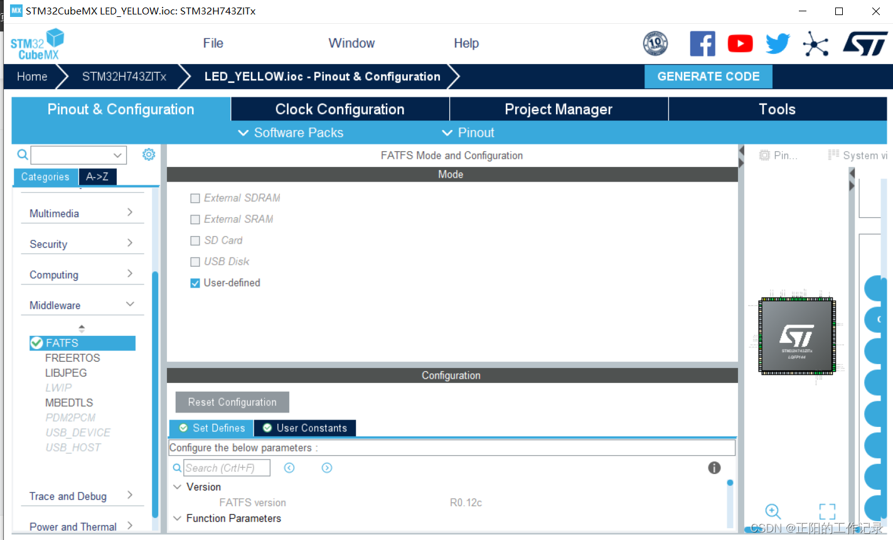Click the ST logo in header
Image resolution: width=893 pixels, height=540 pixels.
[x=865, y=44]
